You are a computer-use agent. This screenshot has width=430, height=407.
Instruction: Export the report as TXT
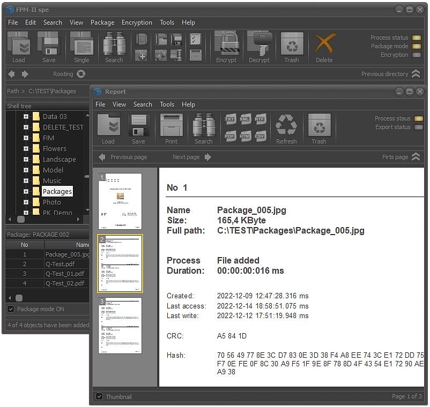(230, 119)
